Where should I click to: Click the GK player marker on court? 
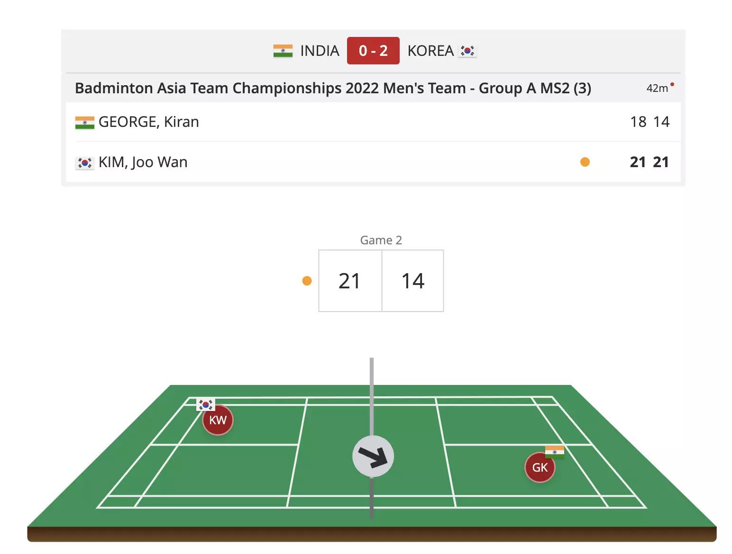[x=540, y=467]
